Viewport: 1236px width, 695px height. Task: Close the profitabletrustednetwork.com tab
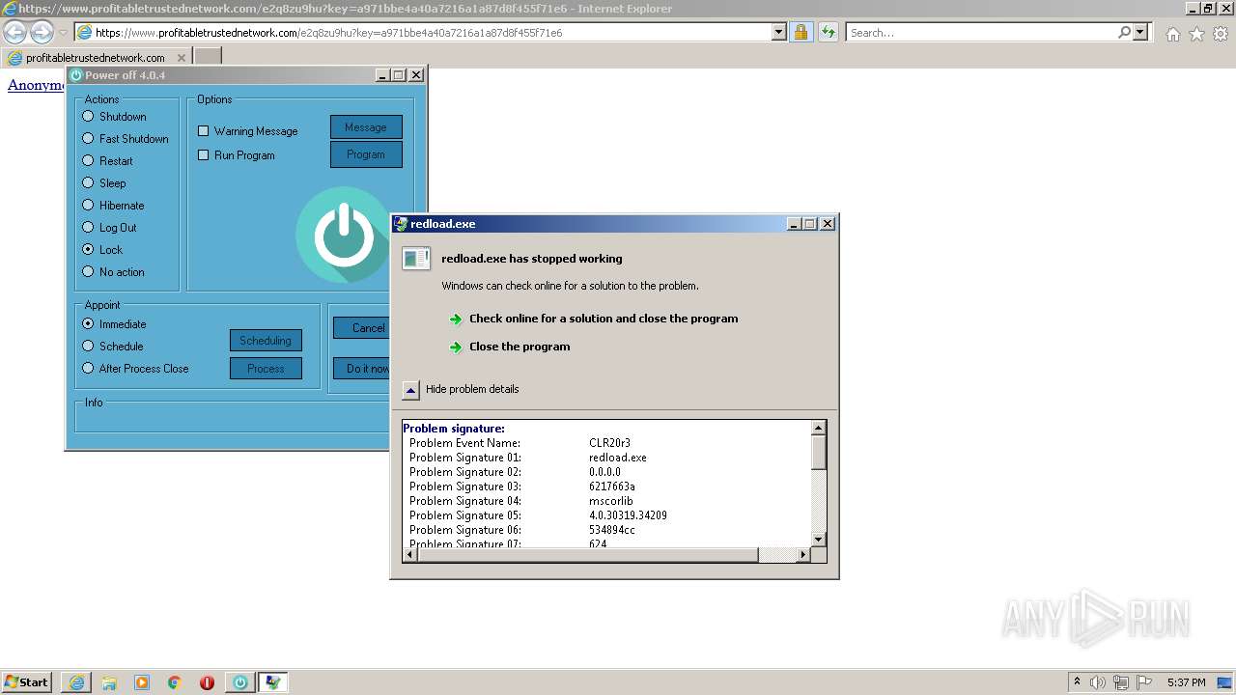click(x=181, y=58)
